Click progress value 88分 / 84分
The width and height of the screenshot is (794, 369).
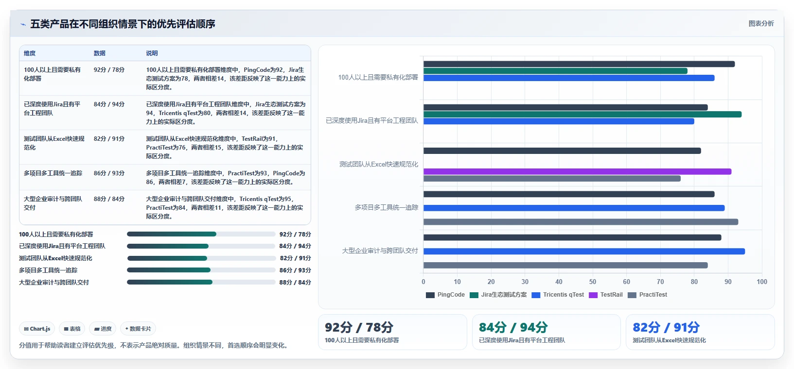tap(295, 282)
